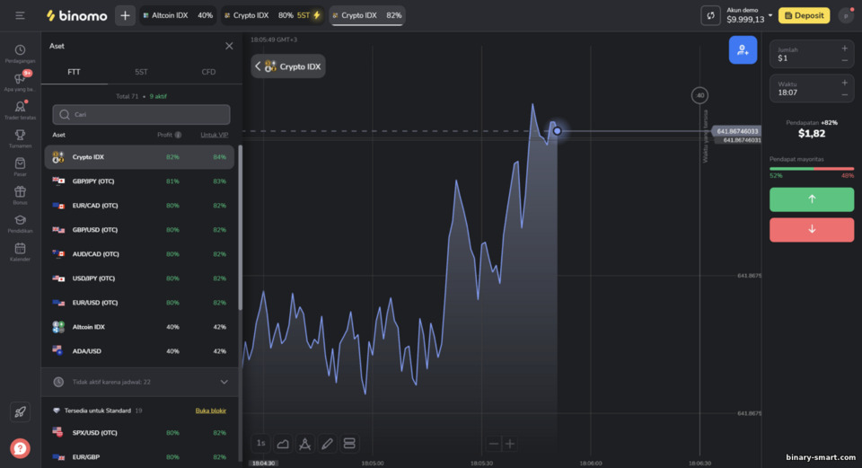Click the asset list scrollbar
Viewport: 862px width, 468px height.
[x=241, y=228]
